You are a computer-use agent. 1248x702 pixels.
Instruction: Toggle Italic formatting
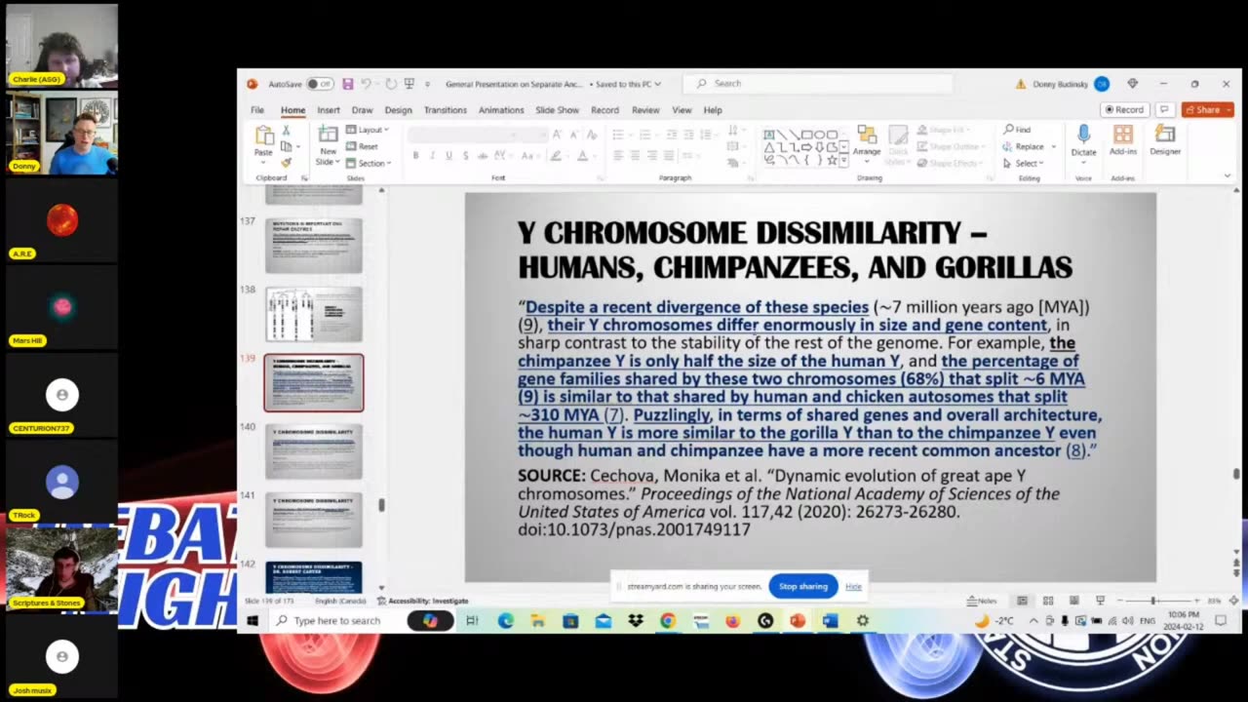point(432,156)
